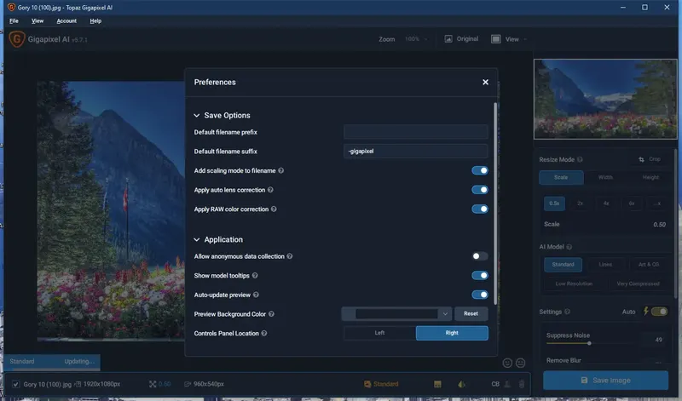Click the person icon next to CB

(507, 384)
